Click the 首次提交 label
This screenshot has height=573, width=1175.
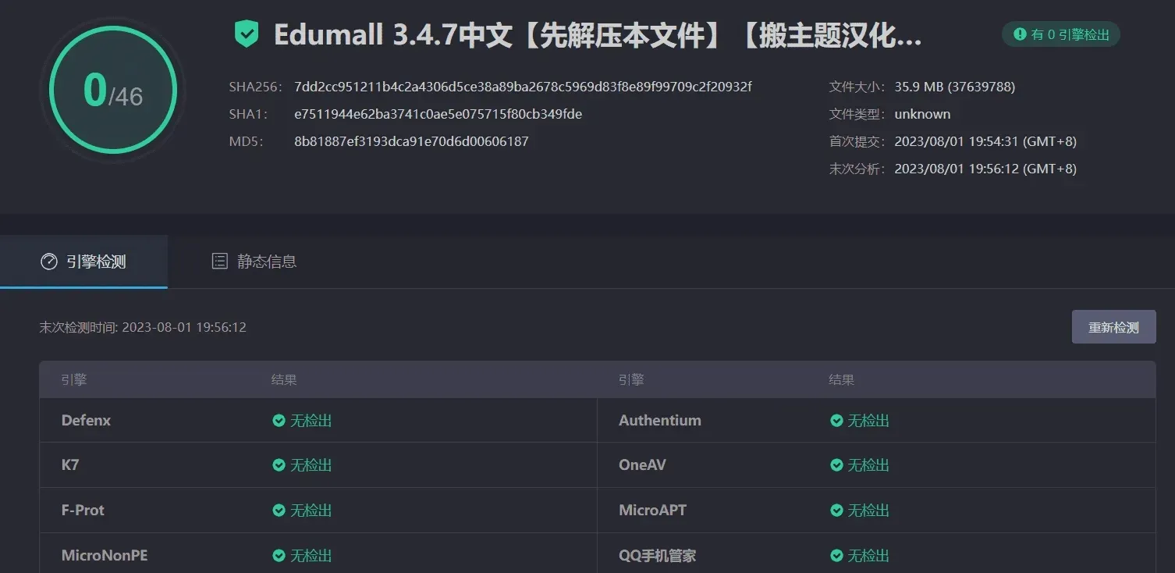(x=857, y=141)
